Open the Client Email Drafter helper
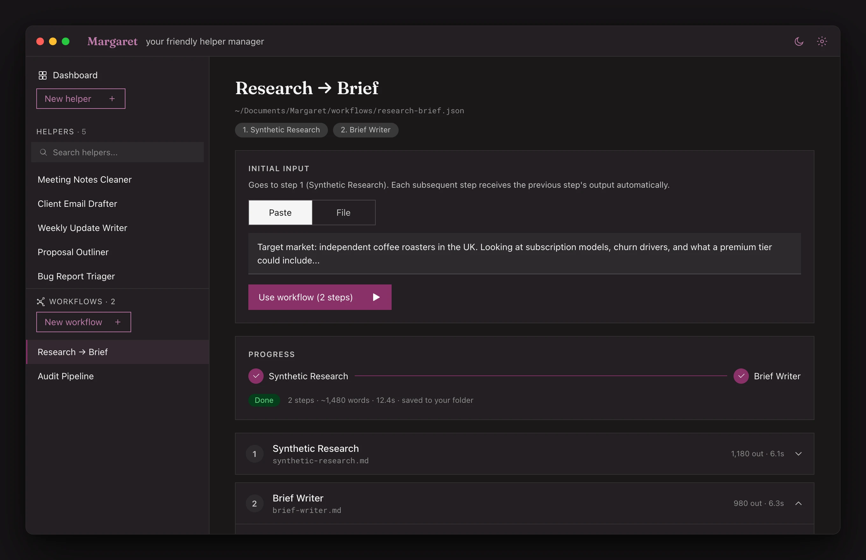 (x=117, y=204)
